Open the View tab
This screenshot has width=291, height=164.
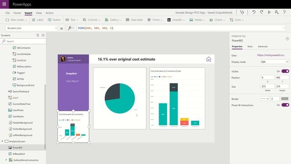point(39,13)
